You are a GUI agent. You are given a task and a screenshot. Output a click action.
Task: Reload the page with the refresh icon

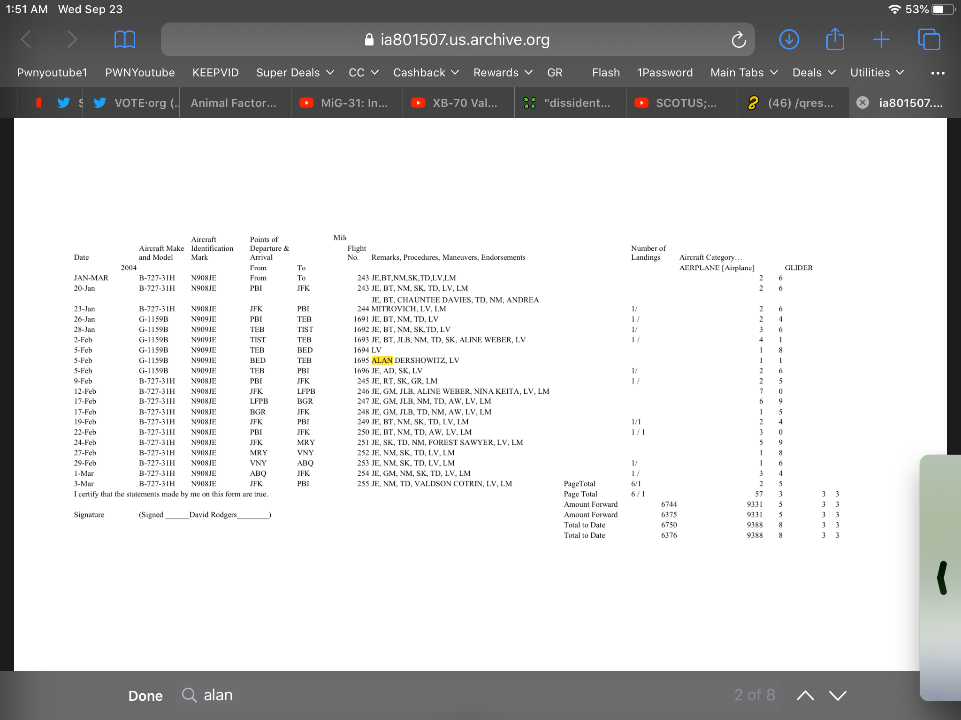(x=739, y=40)
